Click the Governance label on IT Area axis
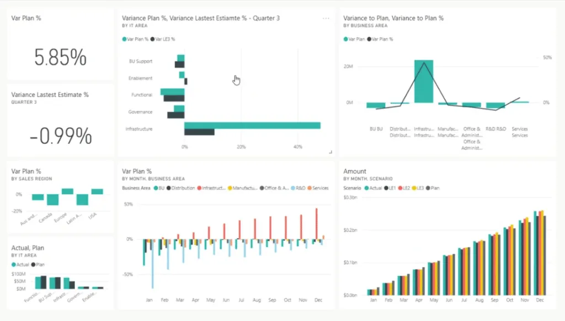This screenshot has width=565, height=321. 140,112
